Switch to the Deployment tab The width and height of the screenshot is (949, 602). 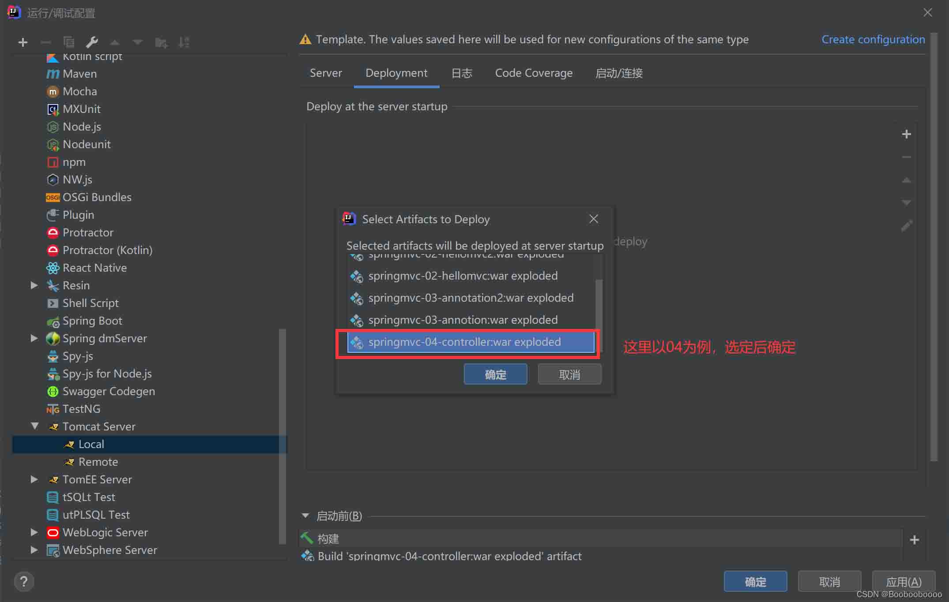click(x=396, y=73)
